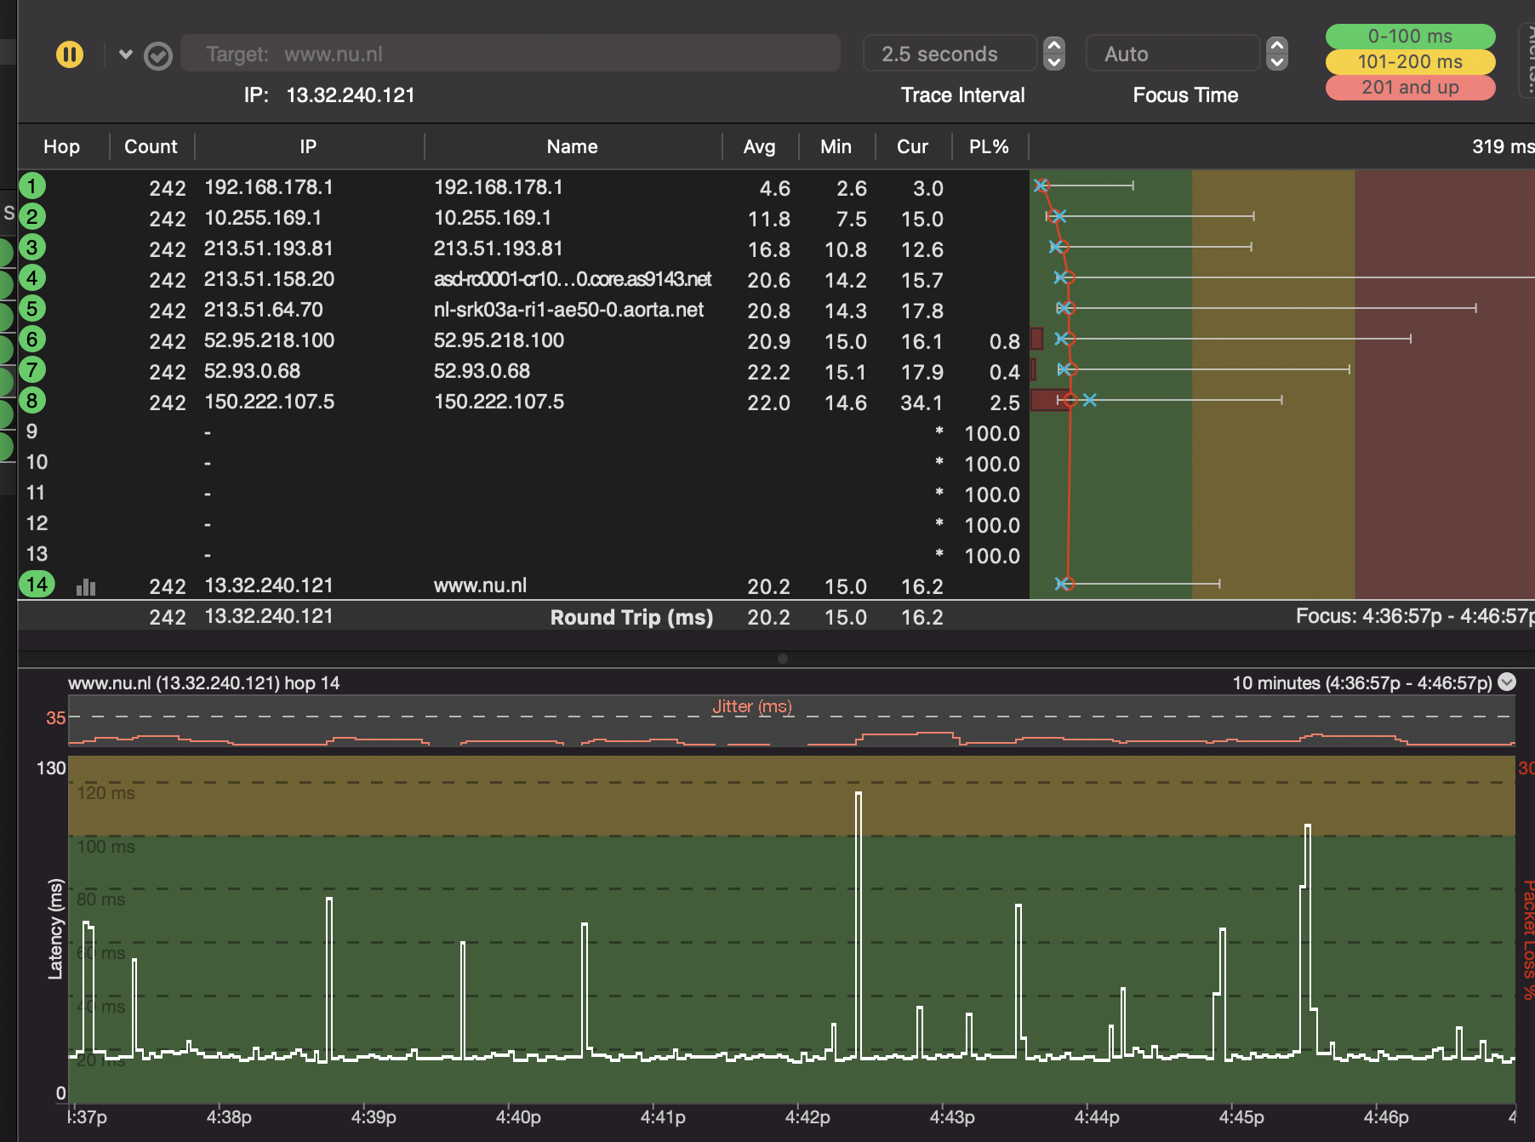Sort by the Avg column header
This screenshot has width=1535, height=1142.
click(x=759, y=147)
